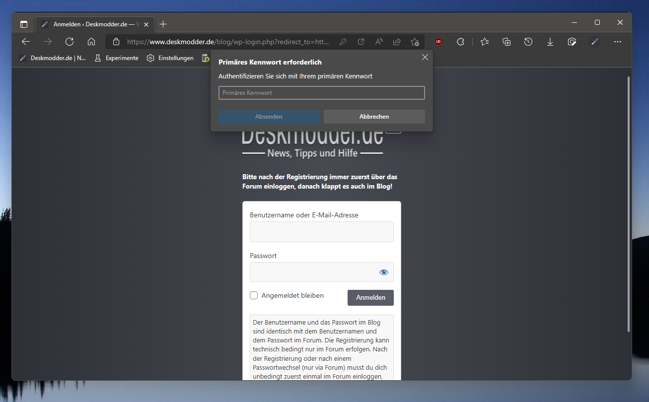Open Deskmodder.de bookmark in favorites bar
This screenshot has width=649, height=402.
click(x=52, y=58)
